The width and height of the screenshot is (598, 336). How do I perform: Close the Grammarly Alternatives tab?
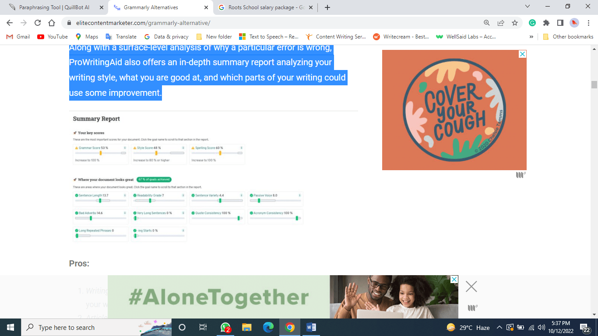[205, 7]
